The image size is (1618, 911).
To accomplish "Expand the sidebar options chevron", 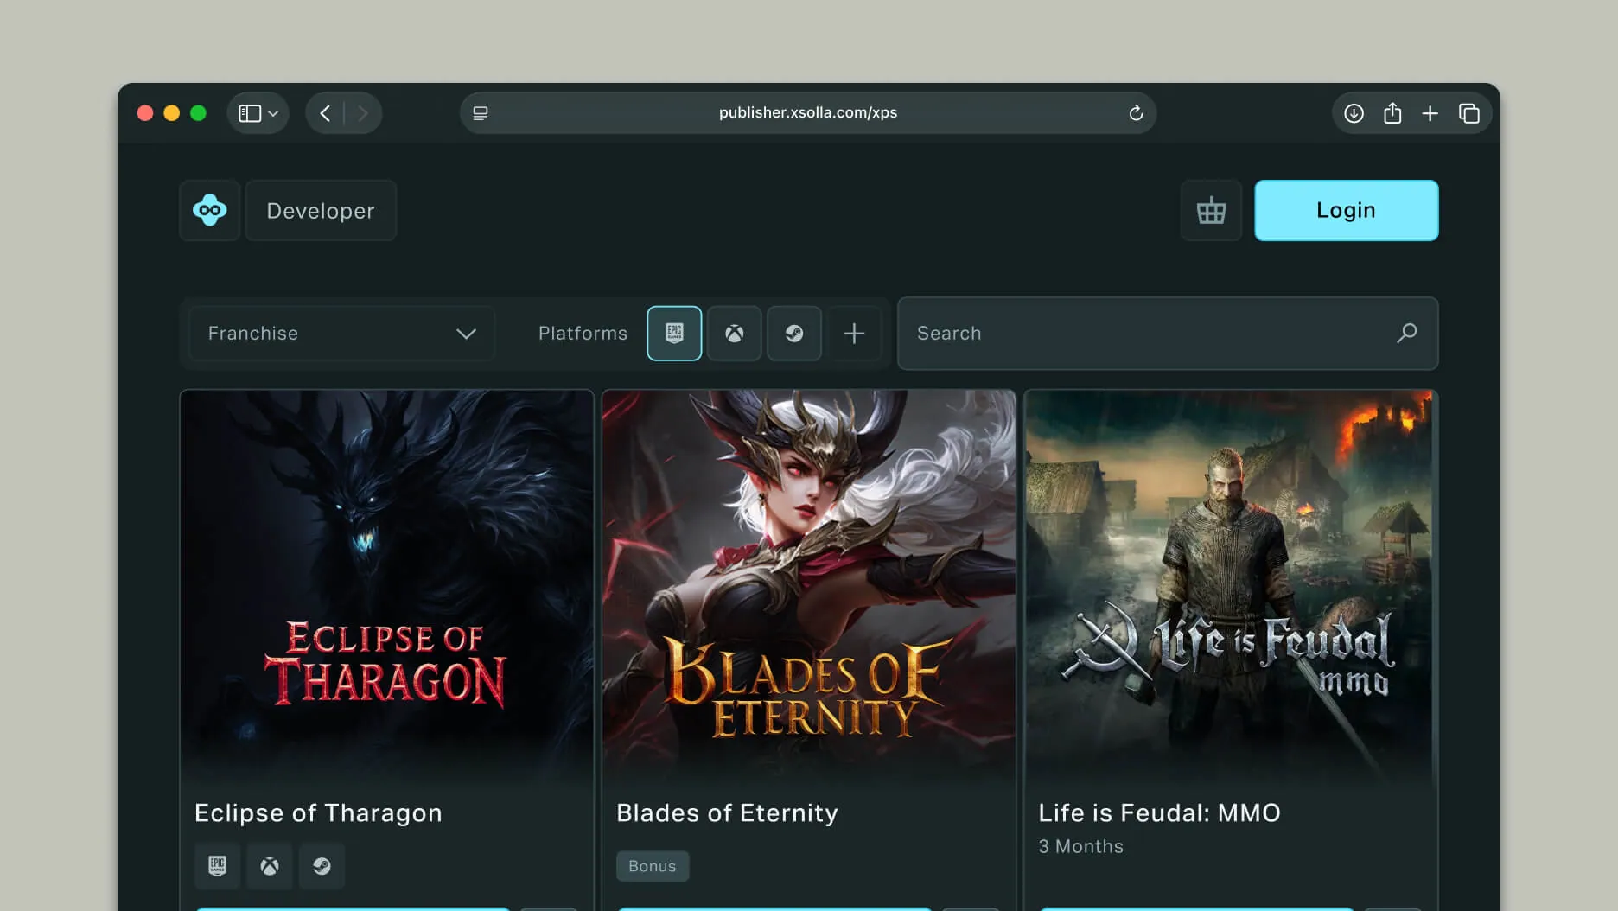I will 273,113.
